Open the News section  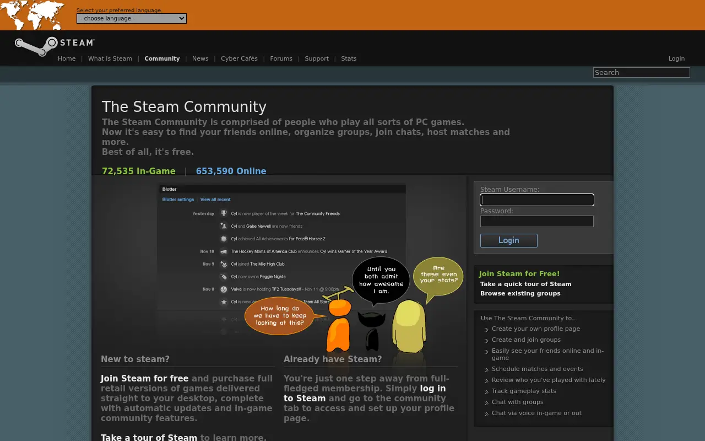pos(200,58)
